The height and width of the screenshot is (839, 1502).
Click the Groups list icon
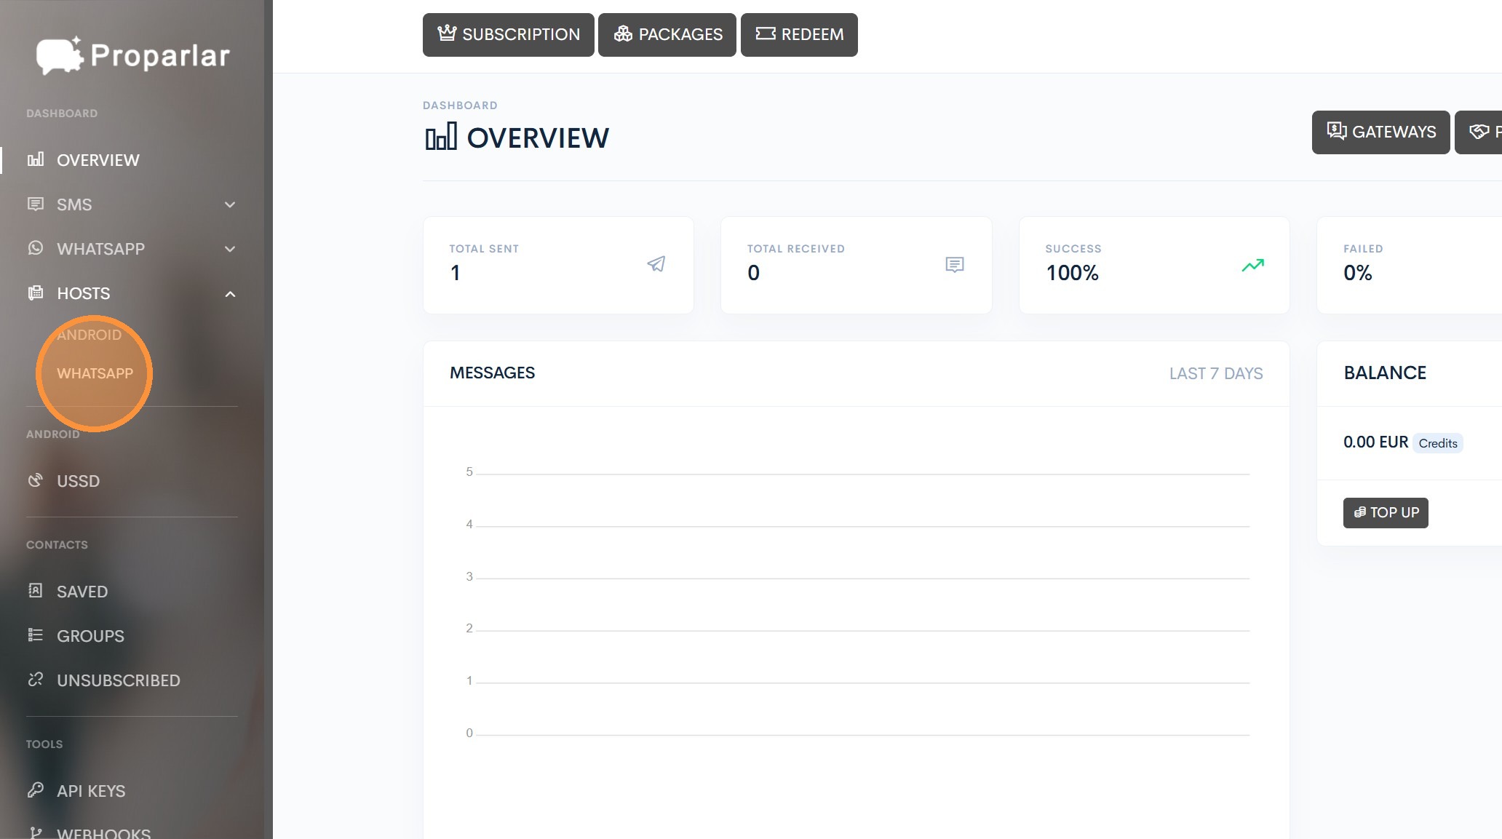36,635
